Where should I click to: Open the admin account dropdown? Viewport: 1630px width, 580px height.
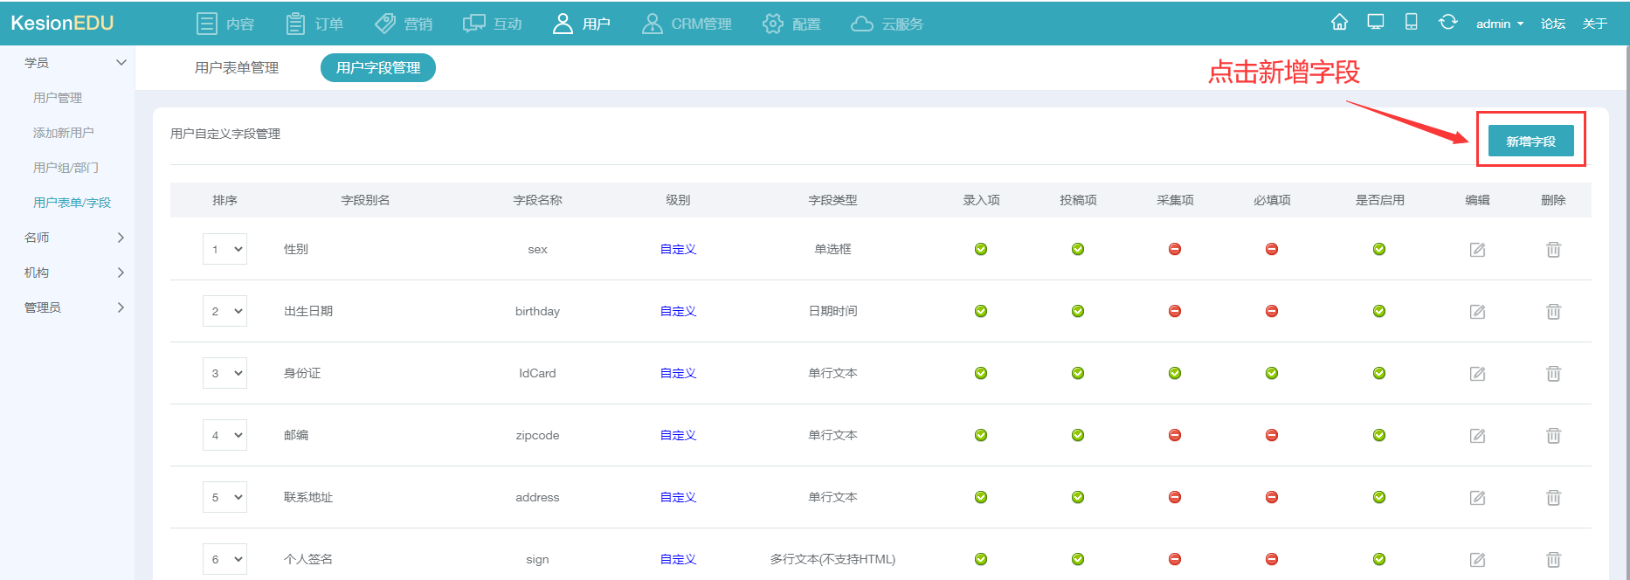click(1499, 24)
